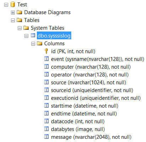Click the System Tables folder icon
The image size is (146, 142).
click(26, 28)
